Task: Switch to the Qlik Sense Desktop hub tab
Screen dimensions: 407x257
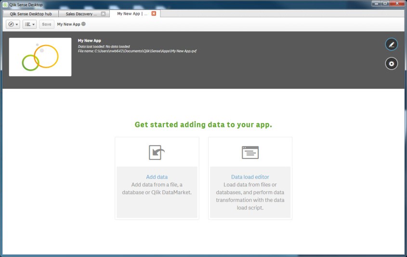Action: (31, 14)
